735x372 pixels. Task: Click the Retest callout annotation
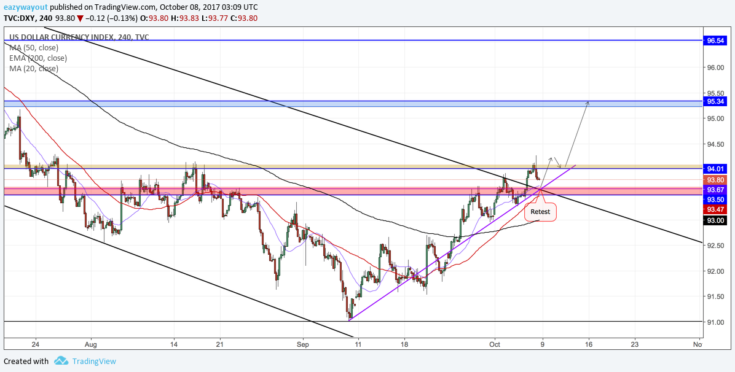click(x=540, y=212)
